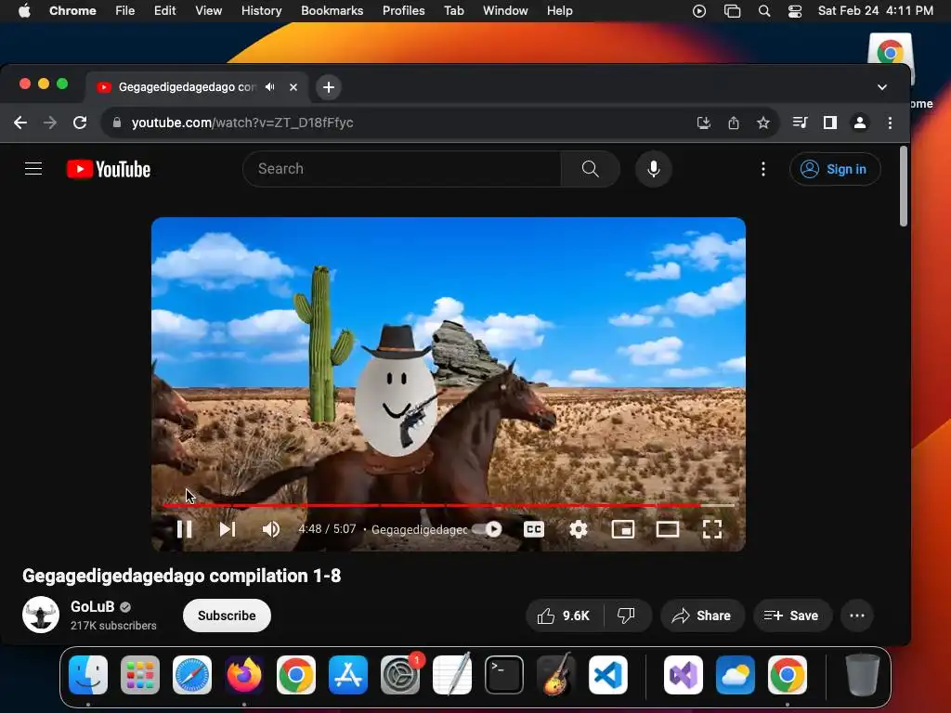951x713 pixels.
Task: Open Chrome media controls icon
Action: pos(800,123)
